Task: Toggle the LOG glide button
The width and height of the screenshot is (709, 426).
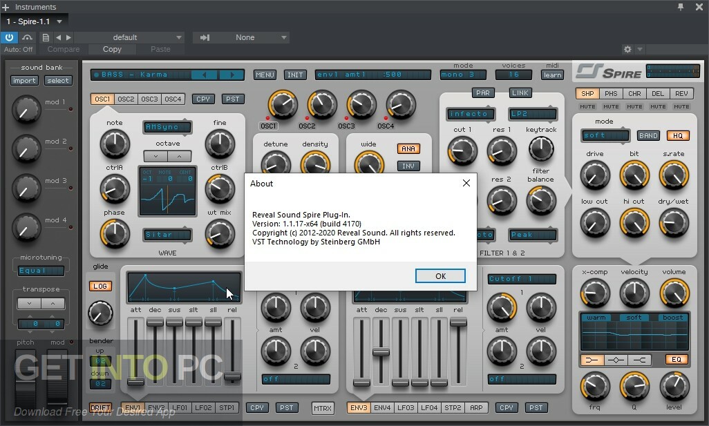Action: pos(100,287)
